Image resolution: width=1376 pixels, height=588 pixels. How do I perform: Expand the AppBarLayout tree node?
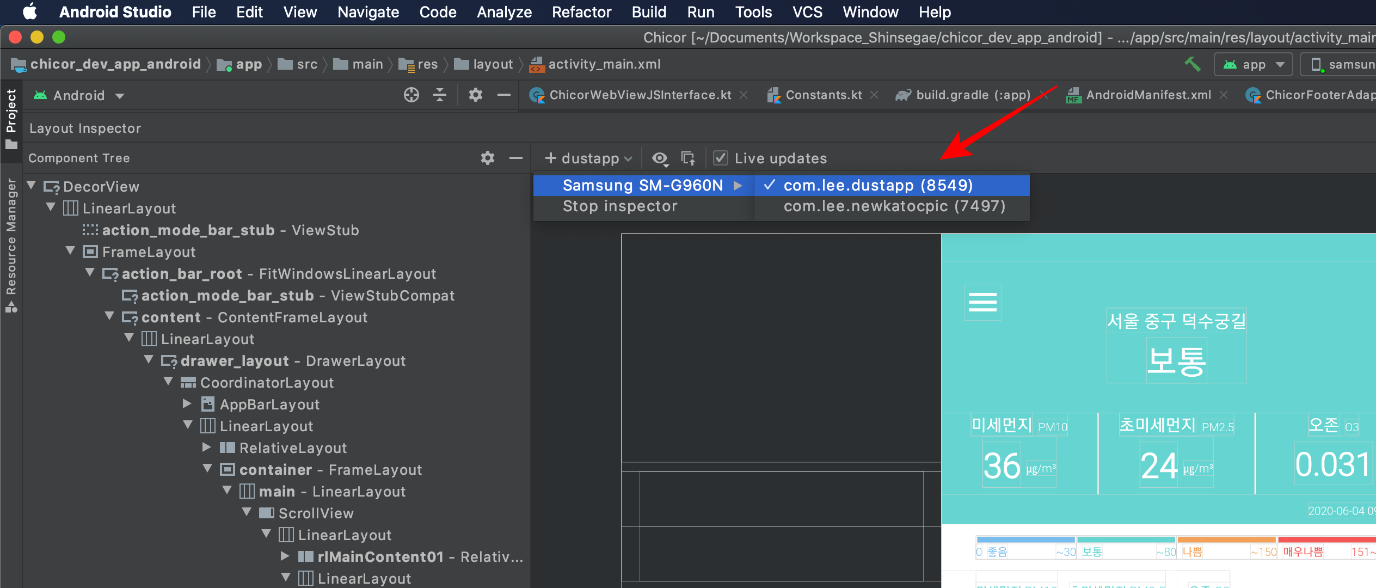click(187, 404)
